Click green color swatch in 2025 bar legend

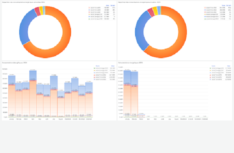coord(211,68)
